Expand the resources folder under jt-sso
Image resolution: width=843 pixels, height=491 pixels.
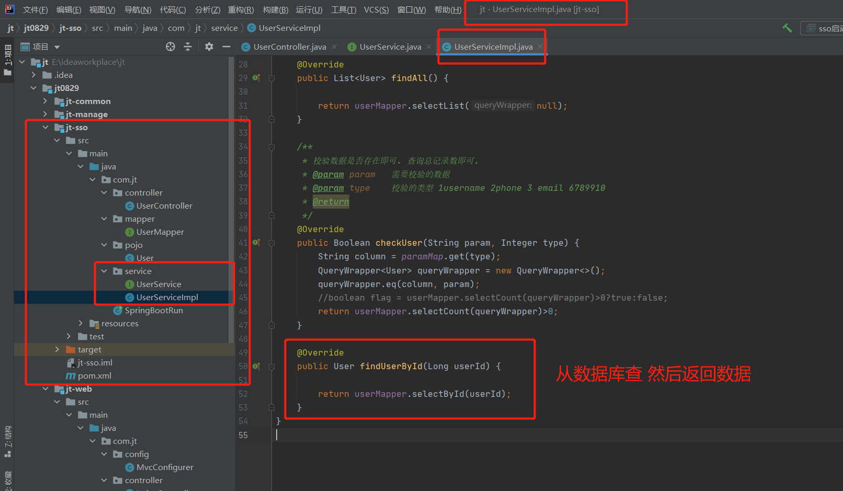click(x=81, y=323)
